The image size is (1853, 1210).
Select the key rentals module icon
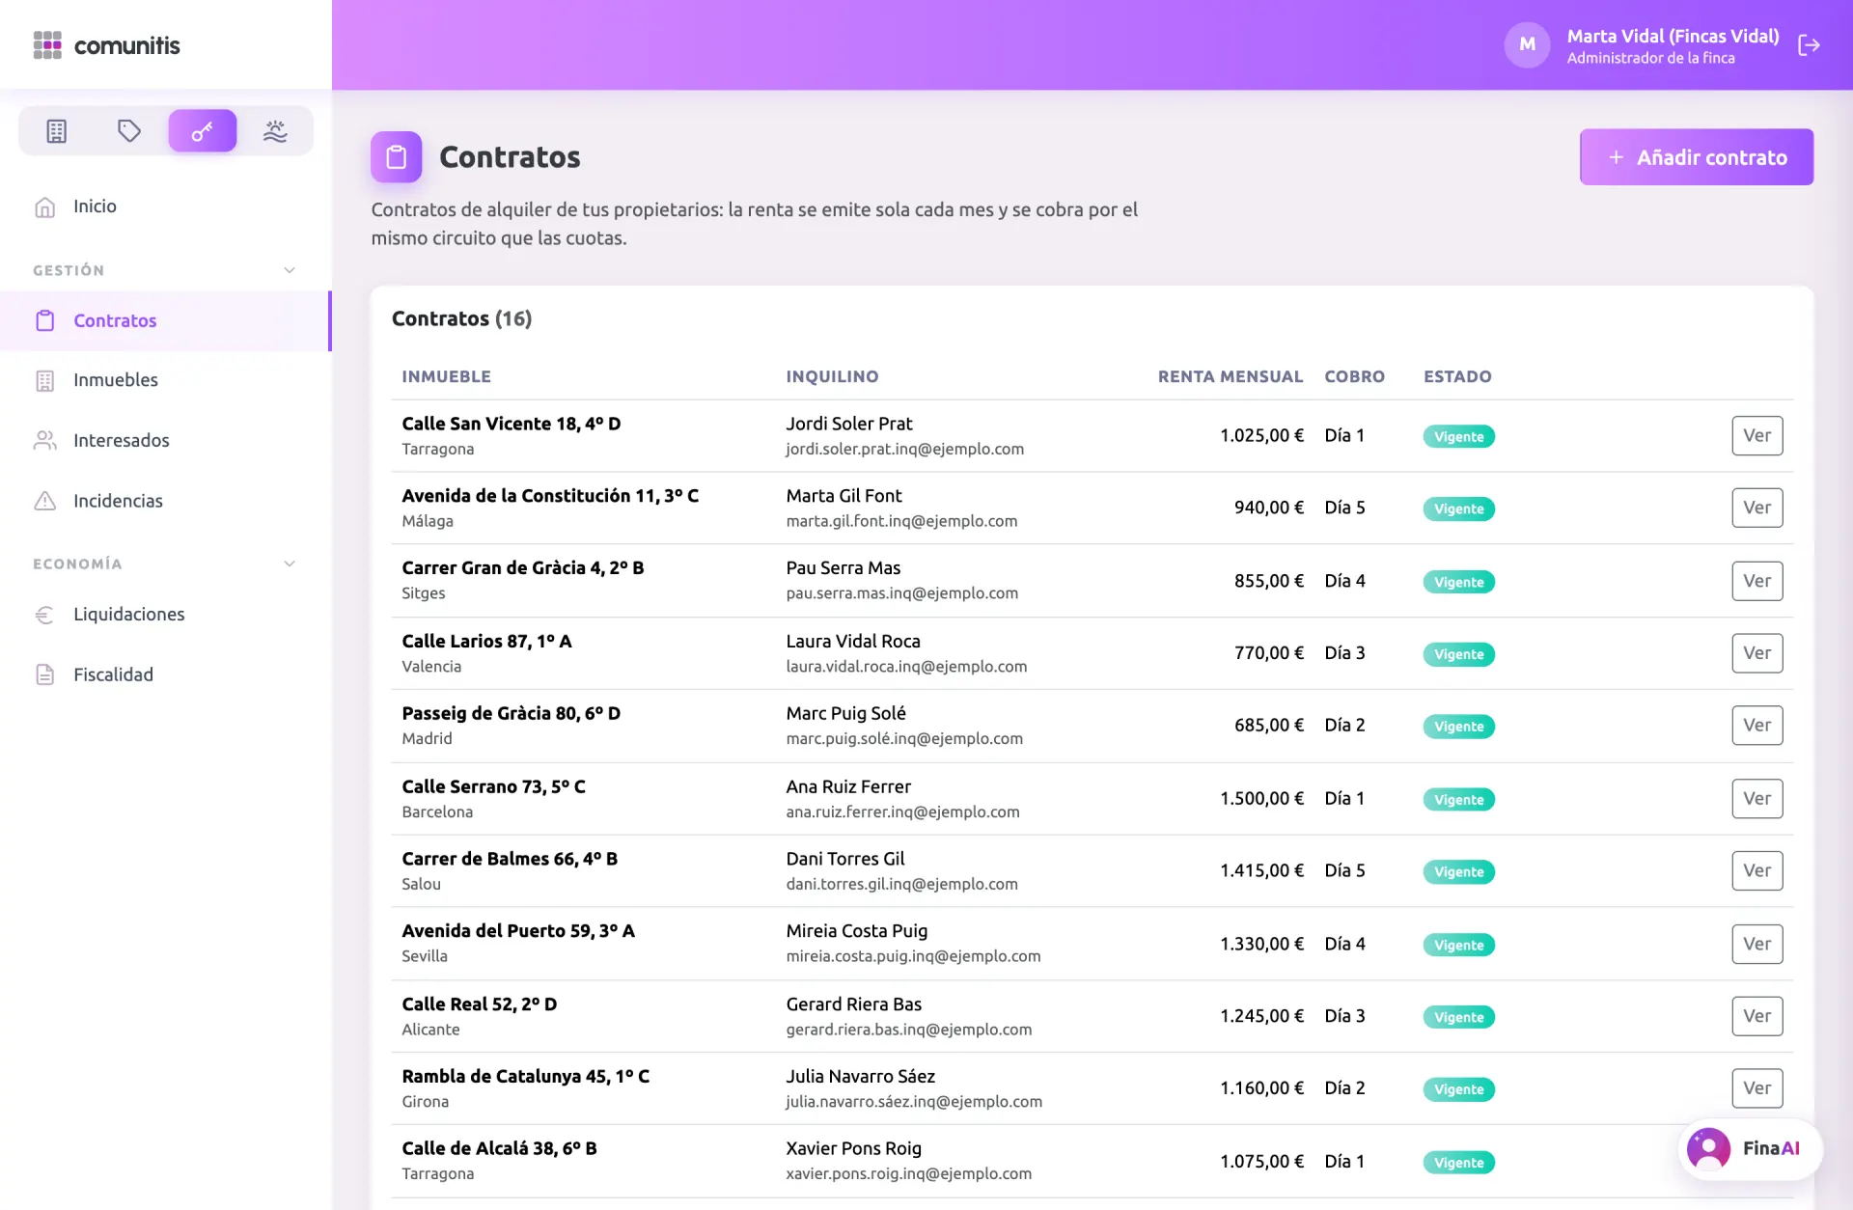202,131
